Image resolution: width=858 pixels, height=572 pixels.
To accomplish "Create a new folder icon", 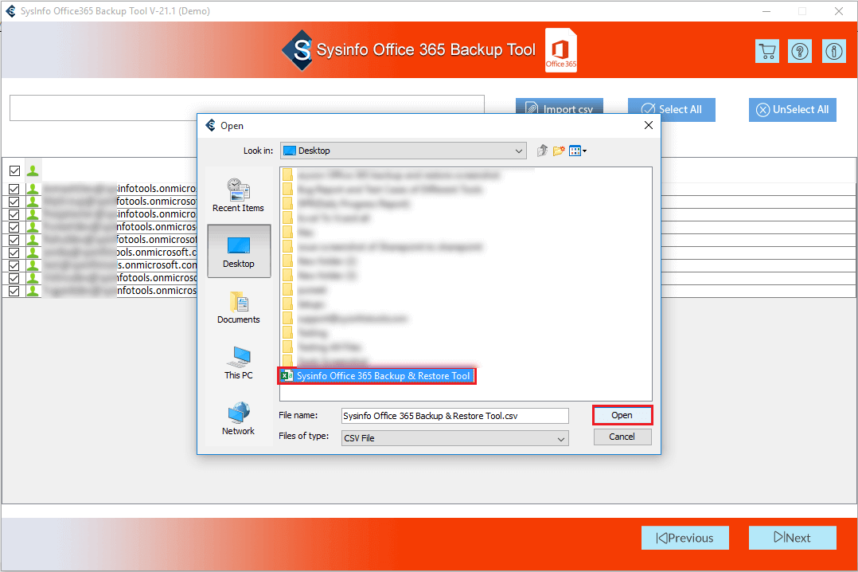I will click(559, 151).
